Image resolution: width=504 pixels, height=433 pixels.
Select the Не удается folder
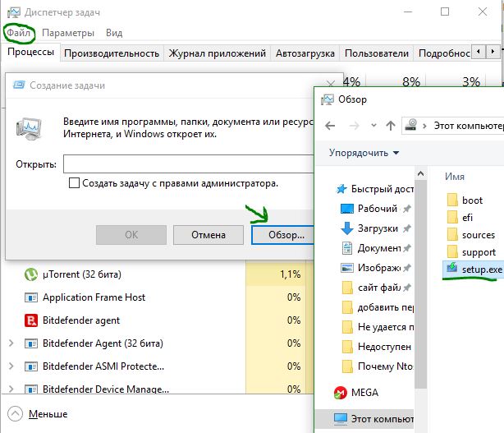point(378,327)
